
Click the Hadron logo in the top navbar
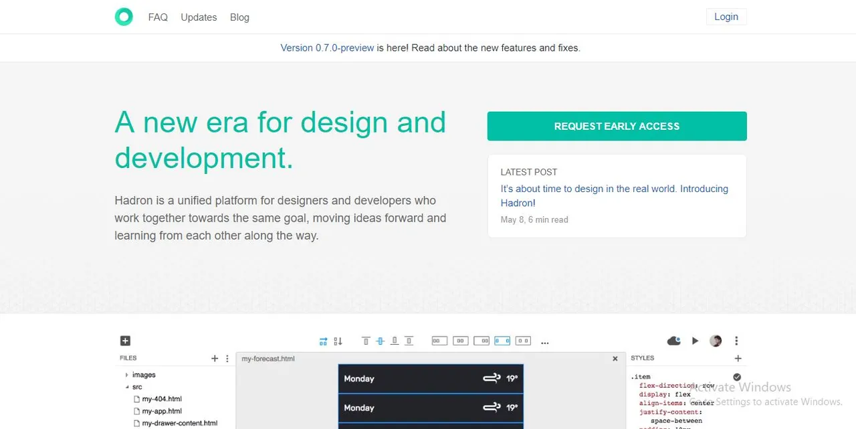pos(124,16)
